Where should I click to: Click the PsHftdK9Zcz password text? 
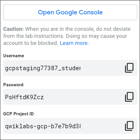[24, 97]
